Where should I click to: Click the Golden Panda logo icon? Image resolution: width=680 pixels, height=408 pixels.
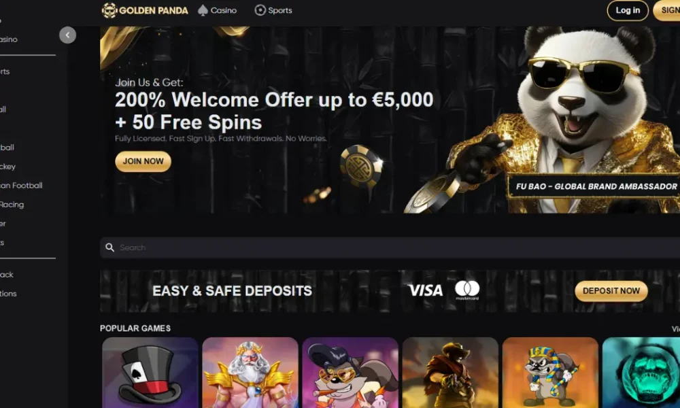click(109, 10)
